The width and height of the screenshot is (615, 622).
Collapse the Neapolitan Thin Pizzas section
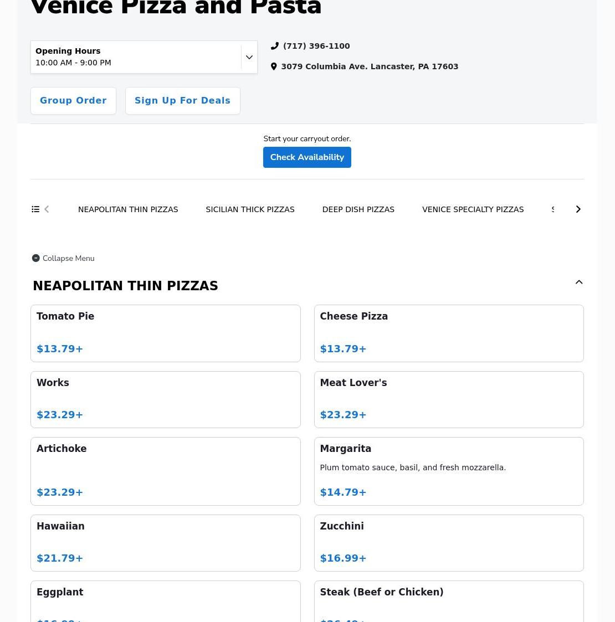[578, 282]
